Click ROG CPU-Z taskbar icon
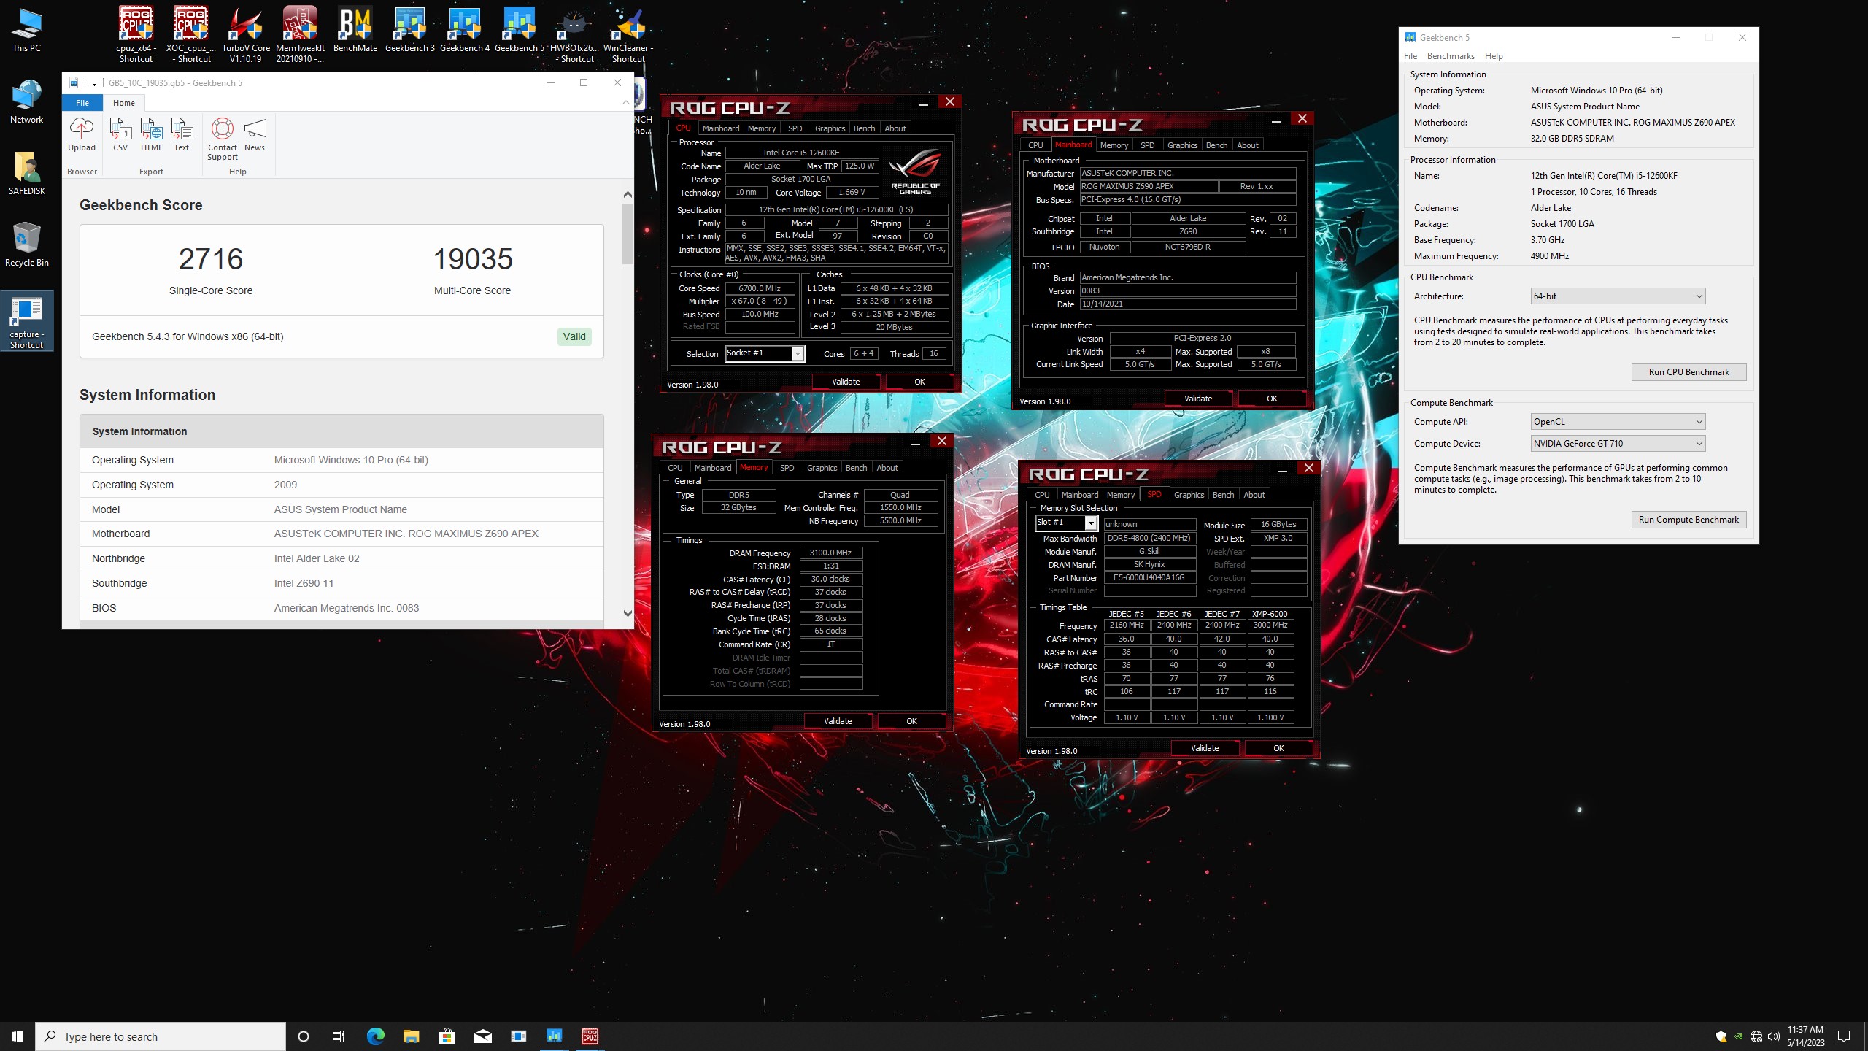The width and height of the screenshot is (1868, 1051). pyautogui.click(x=590, y=1036)
